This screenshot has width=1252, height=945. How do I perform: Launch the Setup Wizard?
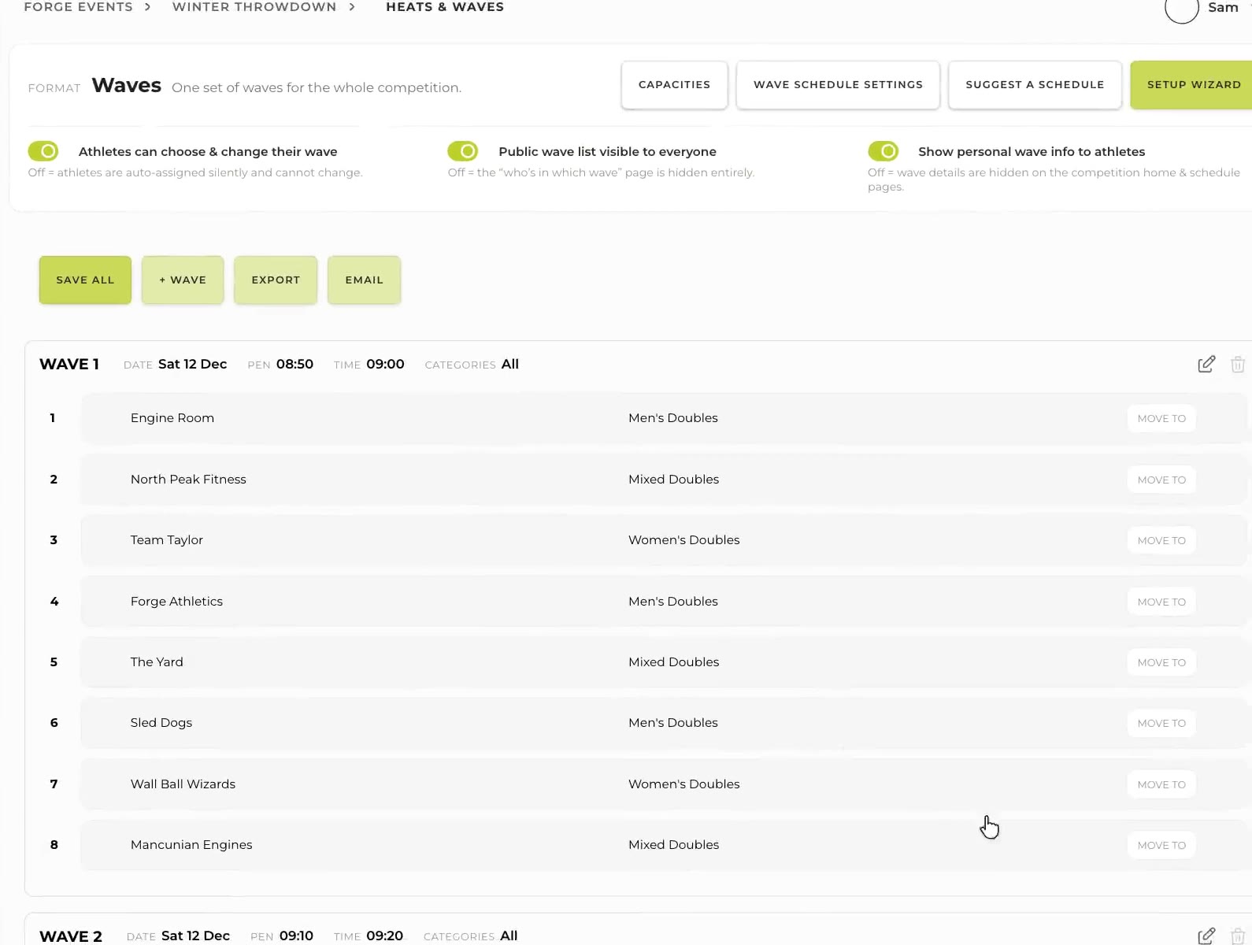pyautogui.click(x=1193, y=84)
